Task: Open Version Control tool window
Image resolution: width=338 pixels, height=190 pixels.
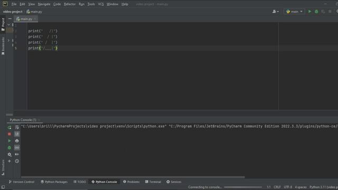Action: tap(22, 182)
